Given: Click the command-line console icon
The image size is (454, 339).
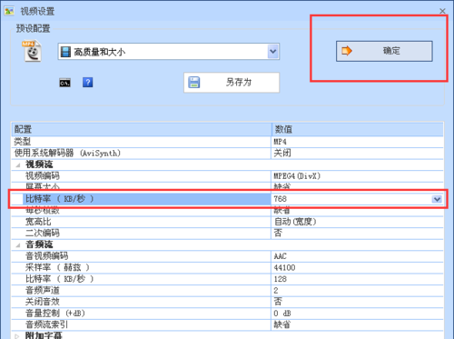Looking at the screenshot, I should (x=64, y=83).
